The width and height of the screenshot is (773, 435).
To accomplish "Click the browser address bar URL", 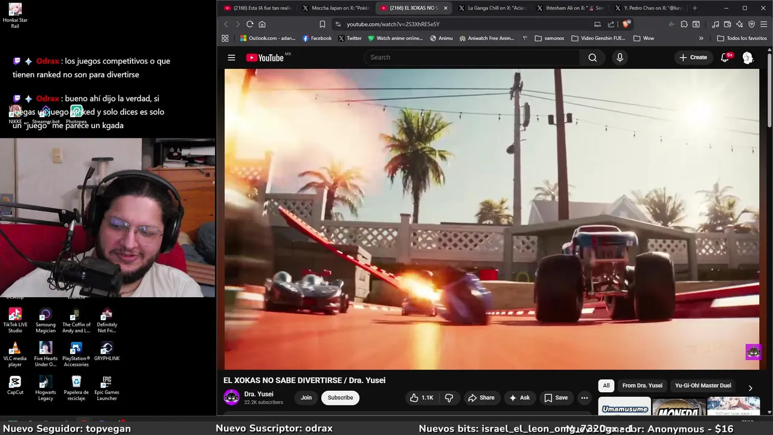I will [393, 24].
